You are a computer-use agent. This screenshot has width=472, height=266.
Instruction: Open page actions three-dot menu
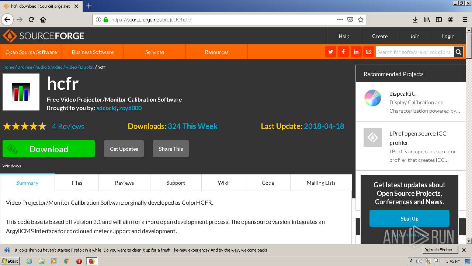340,20
